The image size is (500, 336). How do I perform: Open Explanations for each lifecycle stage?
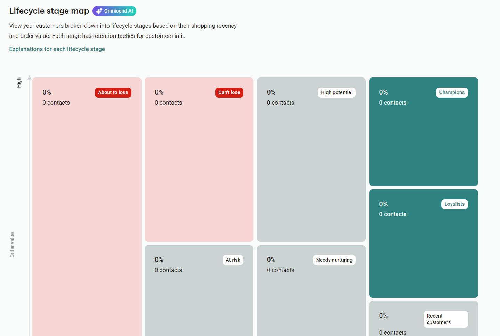[x=57, y=49]
